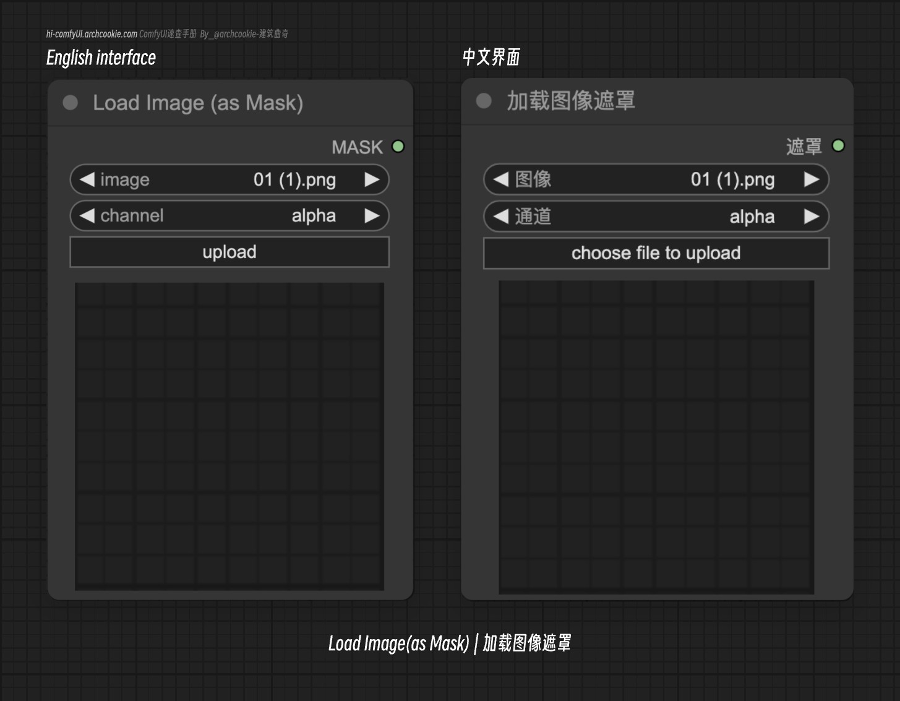Click next arrow on 图像 selector
900x701 pixels.
tap(812, 179)
